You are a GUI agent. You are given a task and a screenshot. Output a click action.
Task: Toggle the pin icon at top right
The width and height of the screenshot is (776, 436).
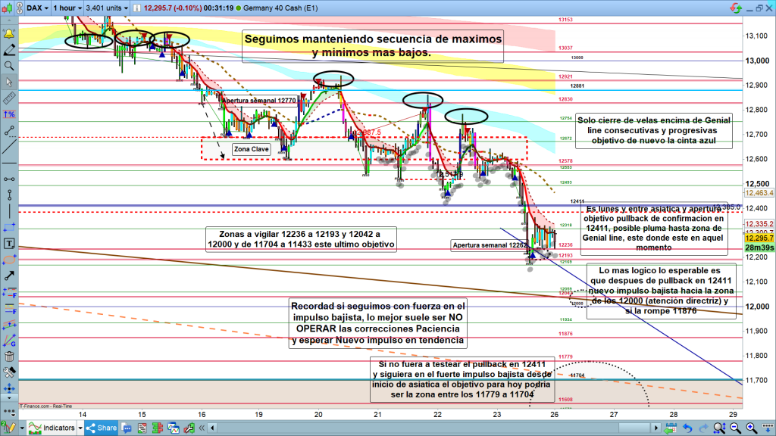click(734, 8)
